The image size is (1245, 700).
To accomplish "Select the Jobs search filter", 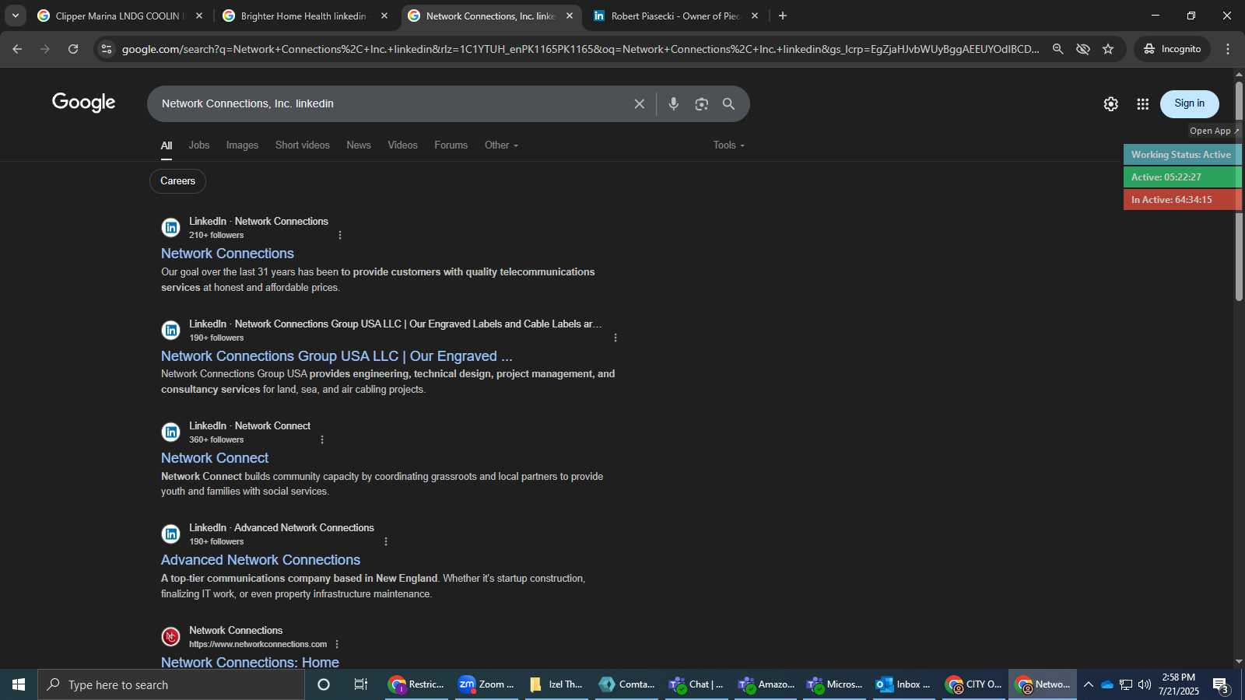I will (x=199, y=145).
